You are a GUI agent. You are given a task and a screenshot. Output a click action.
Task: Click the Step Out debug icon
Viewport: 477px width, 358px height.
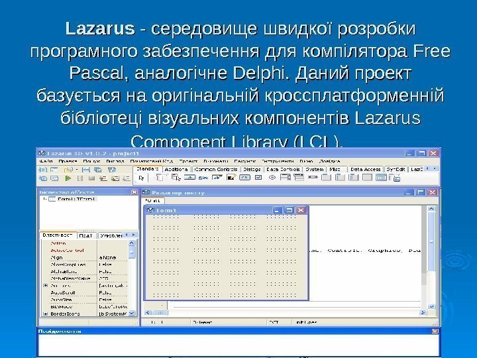point(127,178)
